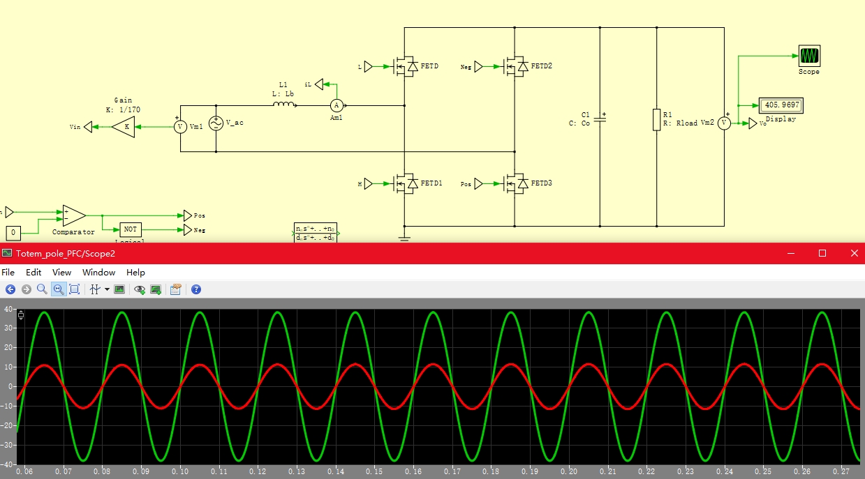Click the "C: Co" capacitor label
Viewport: 865px width, 479px height.
point(579,123)
